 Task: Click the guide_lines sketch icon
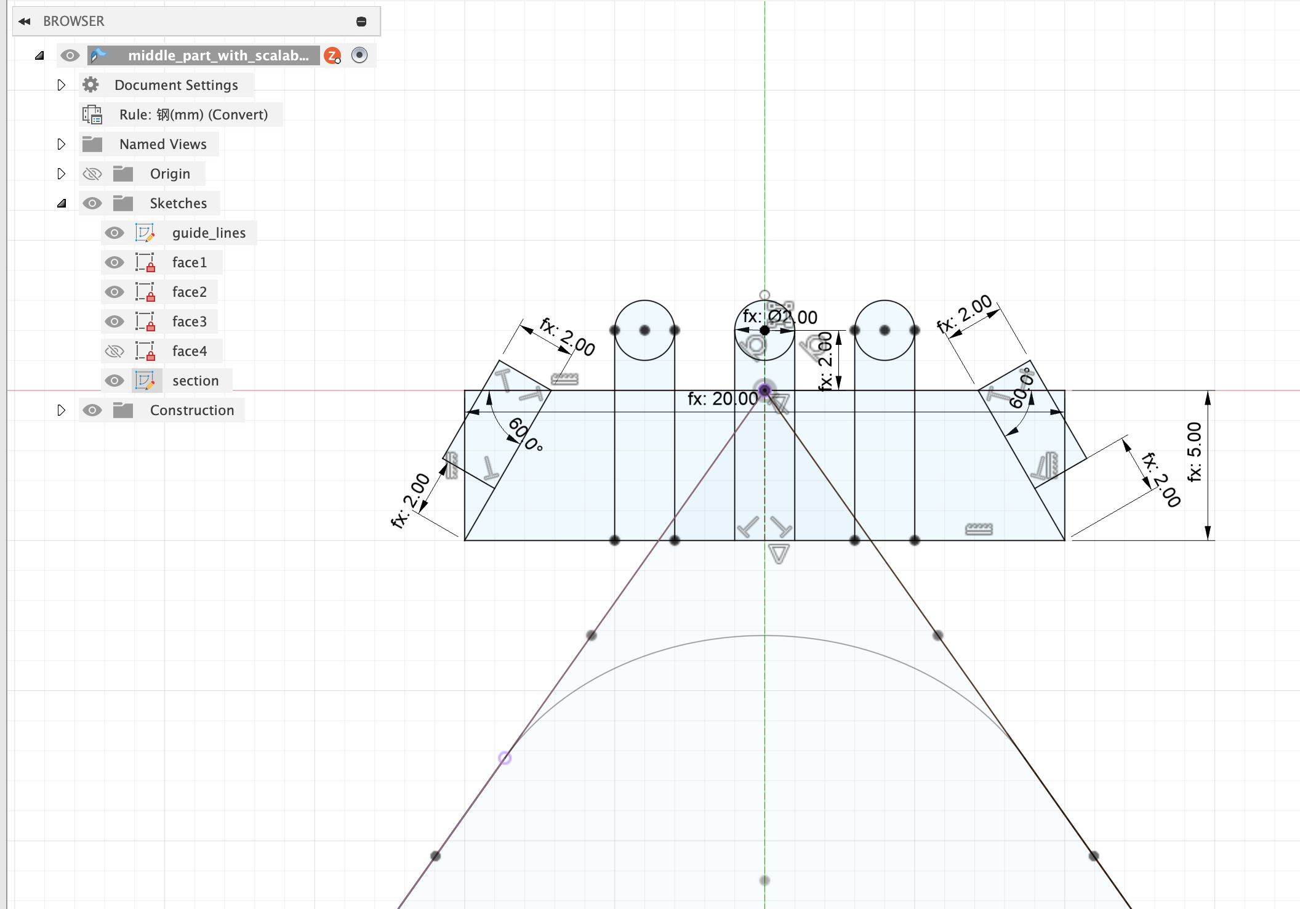145,233
